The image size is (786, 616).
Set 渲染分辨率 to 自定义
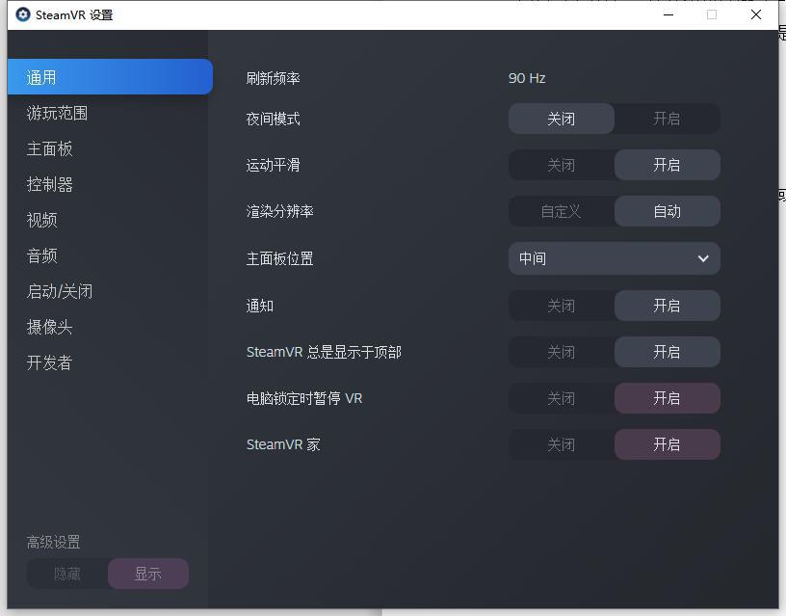(562, 211)
